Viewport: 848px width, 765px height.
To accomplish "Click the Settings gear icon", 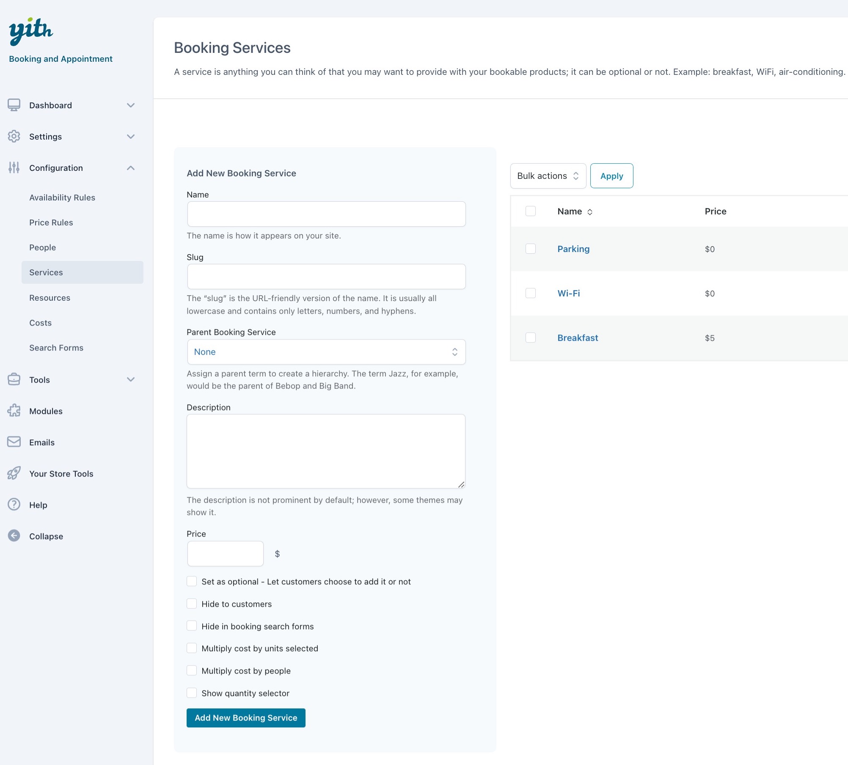I will click(14, 136).
